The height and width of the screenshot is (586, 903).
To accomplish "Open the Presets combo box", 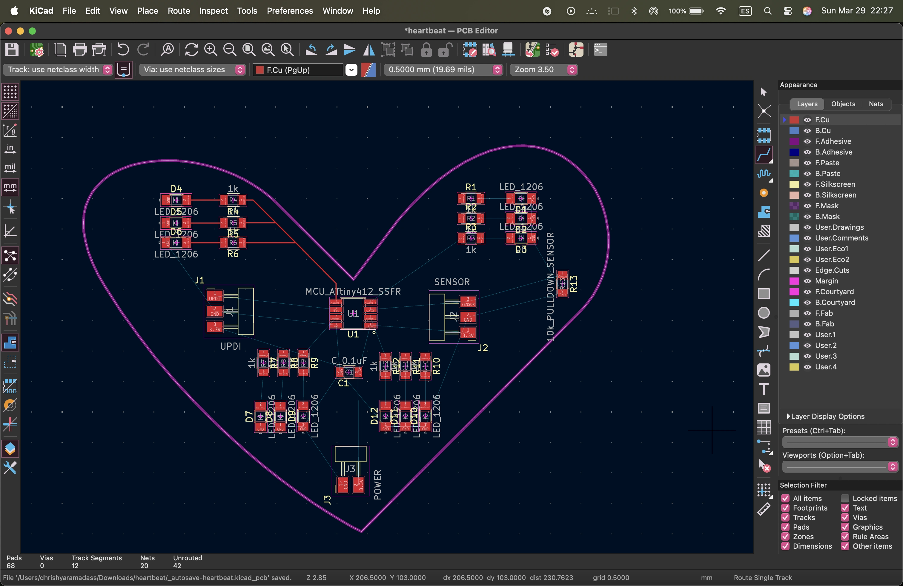I will point(840,442).
